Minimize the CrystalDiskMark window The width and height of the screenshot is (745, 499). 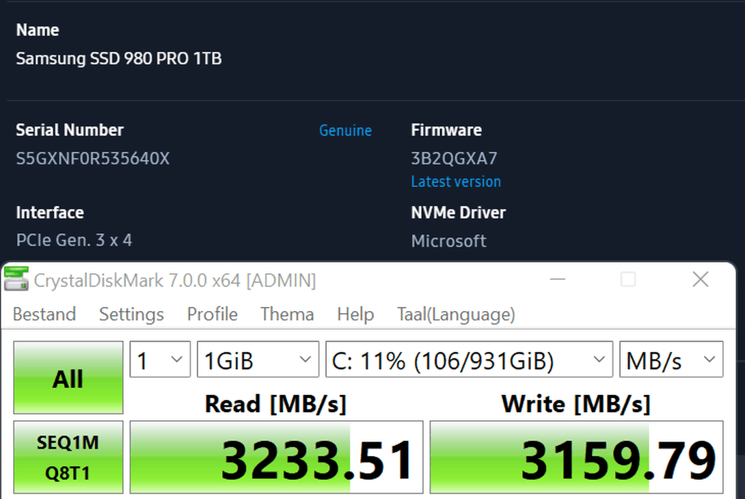(557, 280)
